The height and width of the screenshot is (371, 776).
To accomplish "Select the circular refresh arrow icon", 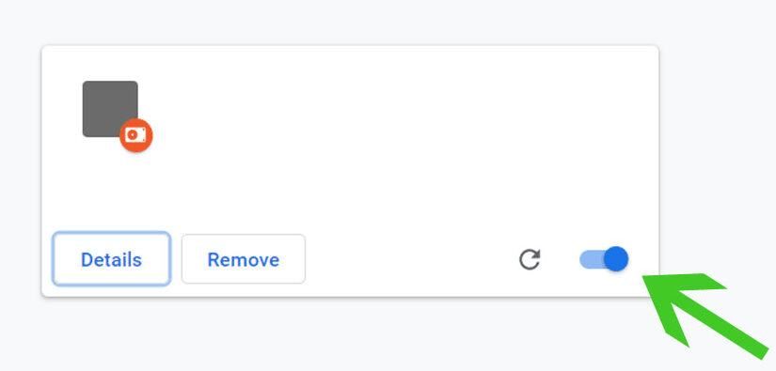I will coord(530,260).
